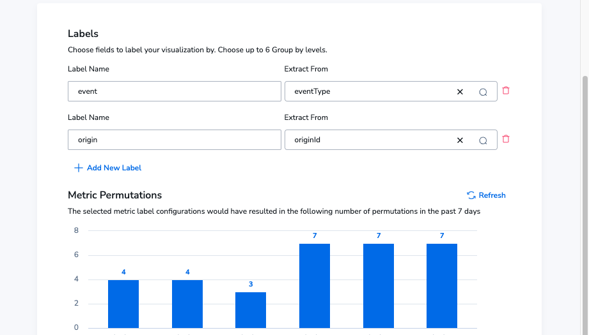Image resolution: width=589 pixels, height=335 pixels.
Task: Open the eventType Extract From combo box
Action: click(x=391, y=91)
